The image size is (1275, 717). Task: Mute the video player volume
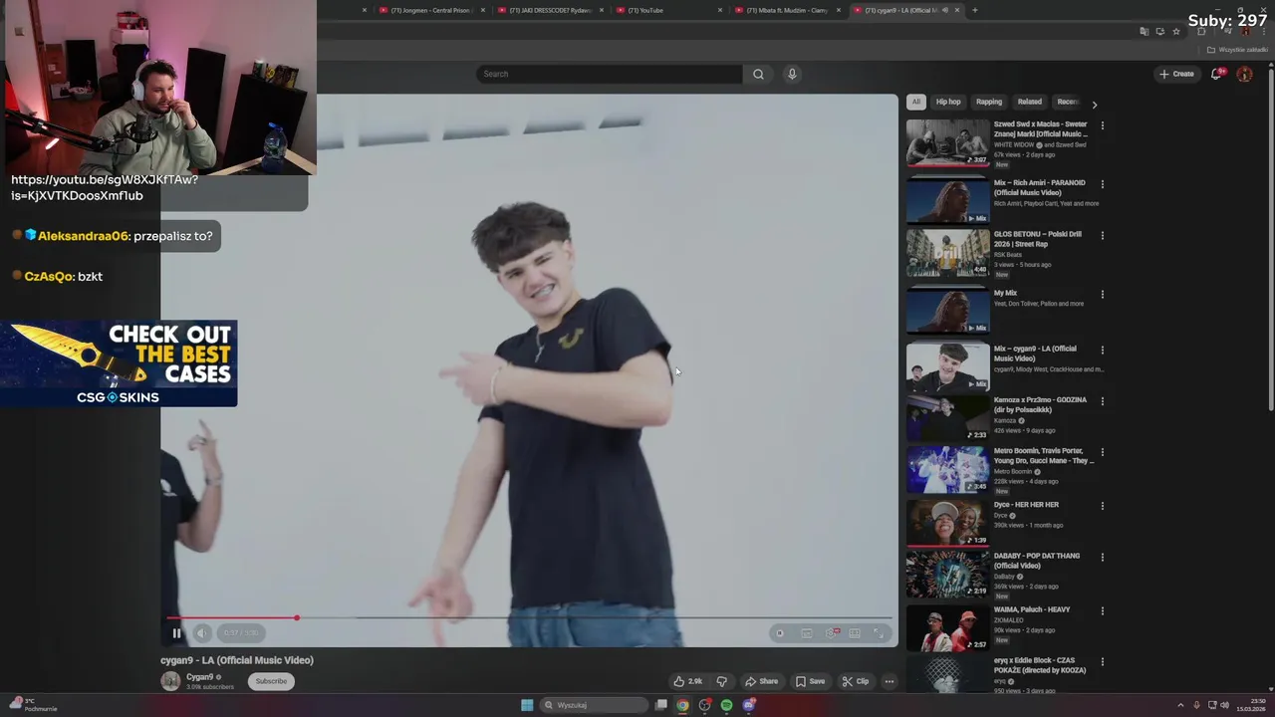point(201,632)
